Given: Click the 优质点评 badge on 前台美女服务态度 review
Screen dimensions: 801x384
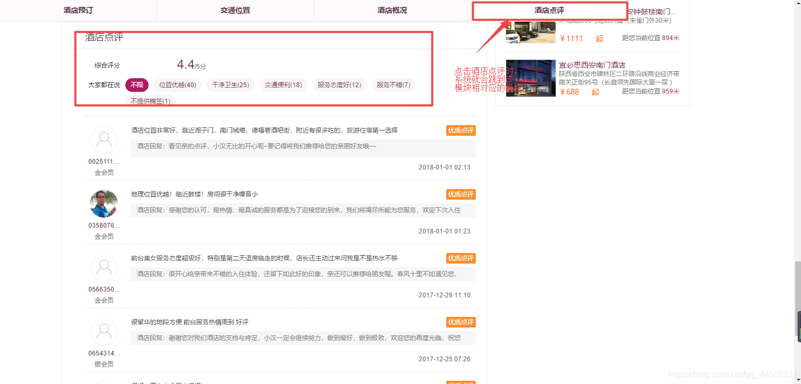Looking at the screenshot, I should point(461,258).
